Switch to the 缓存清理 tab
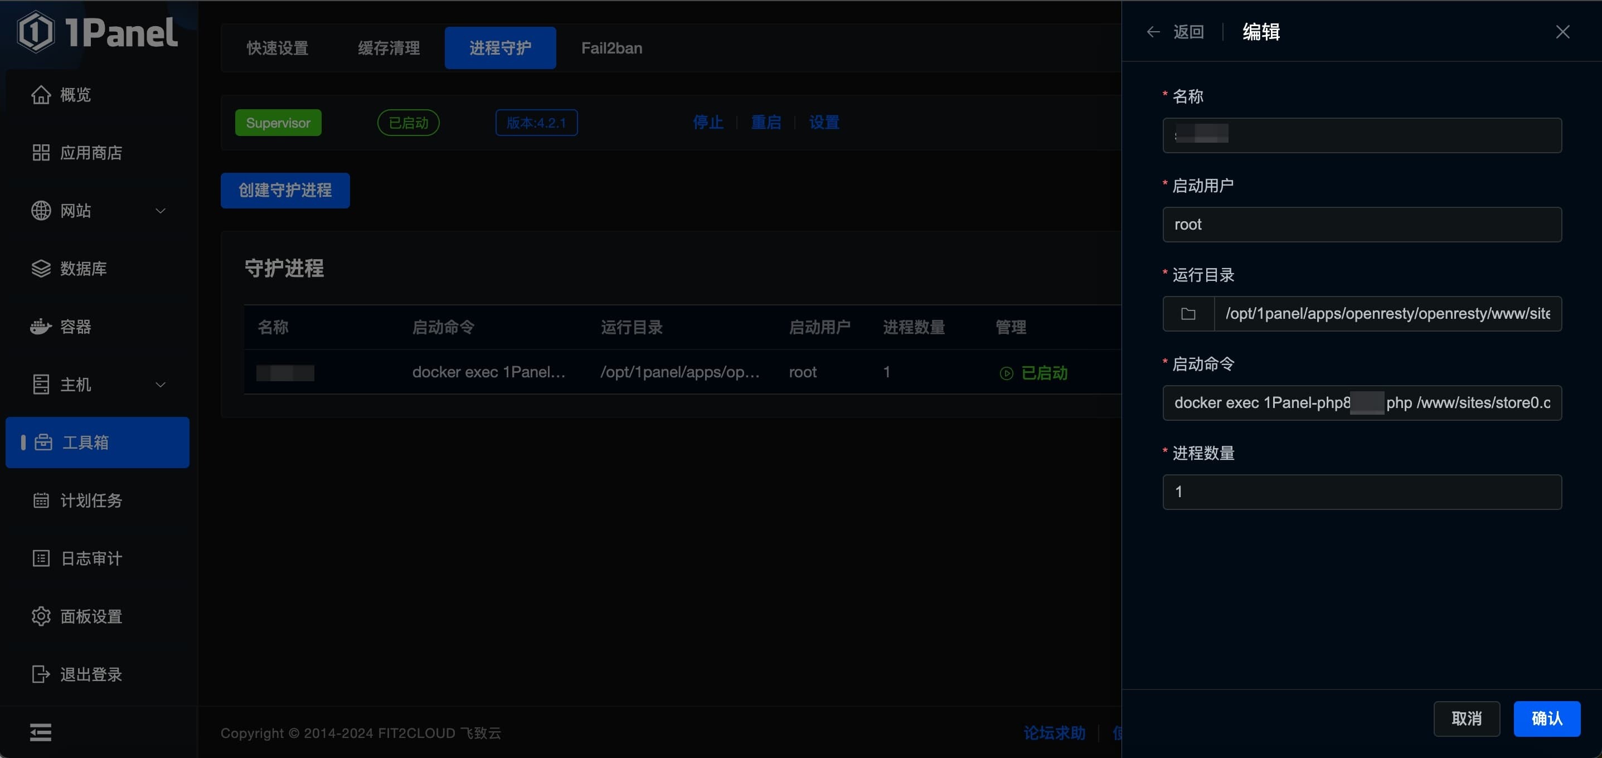Viewport: 1602px width, 758px height. [x=389, y=48]
